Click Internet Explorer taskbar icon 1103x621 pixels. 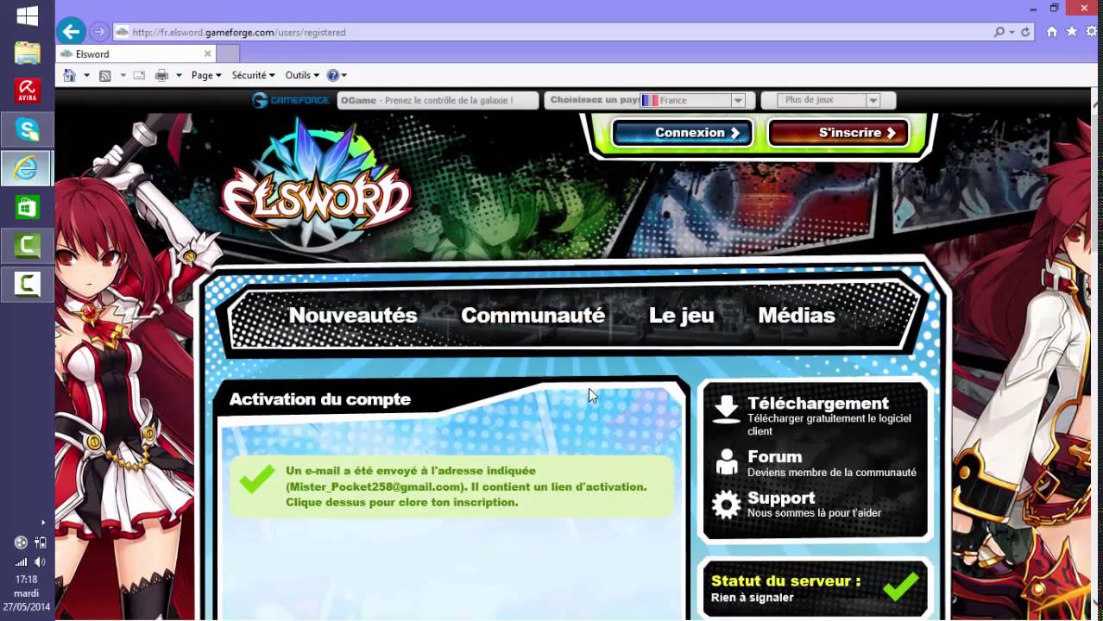coord(27,169)
